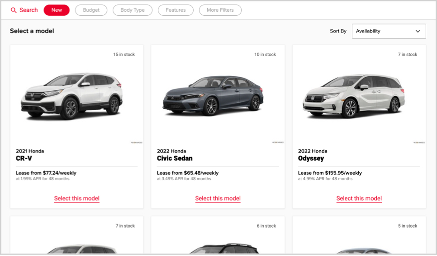Viewport: 437px width, 256px height.
Task: Open the Sort By Availability dropdown
Action: (389, 31)
